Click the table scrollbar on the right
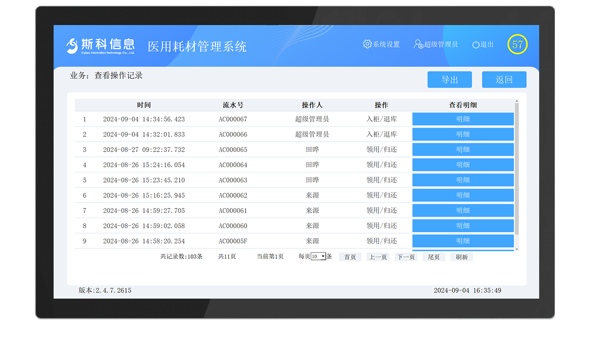Viewport: 602px width, 347px height. [517, 176]
